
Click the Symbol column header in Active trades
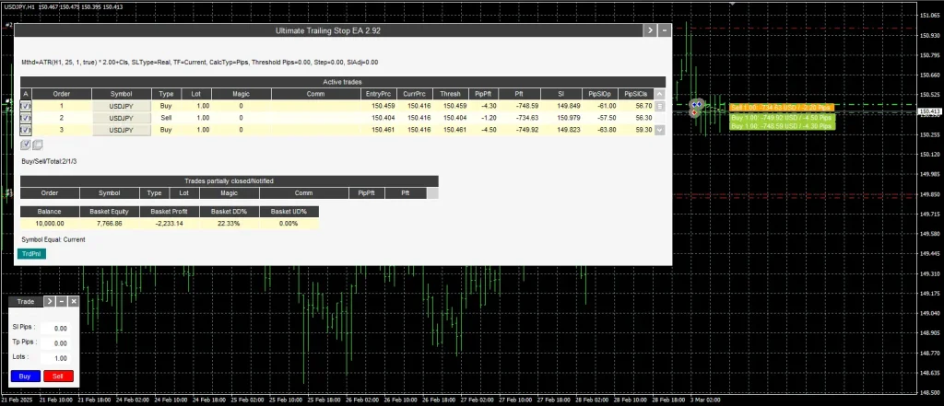pos(122,94)
